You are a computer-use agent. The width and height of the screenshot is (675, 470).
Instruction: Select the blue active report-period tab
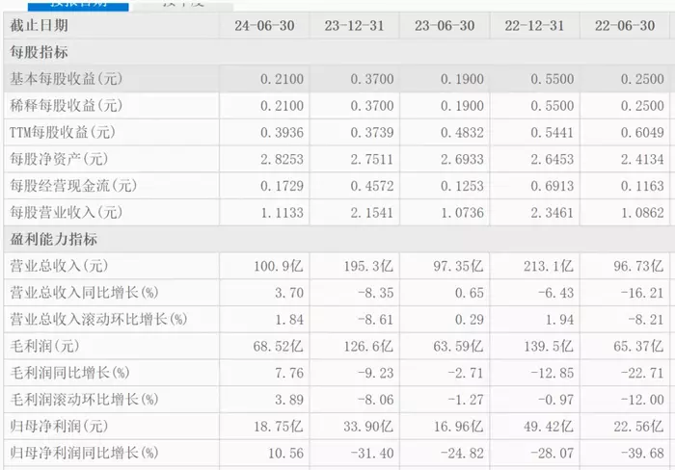78,5
